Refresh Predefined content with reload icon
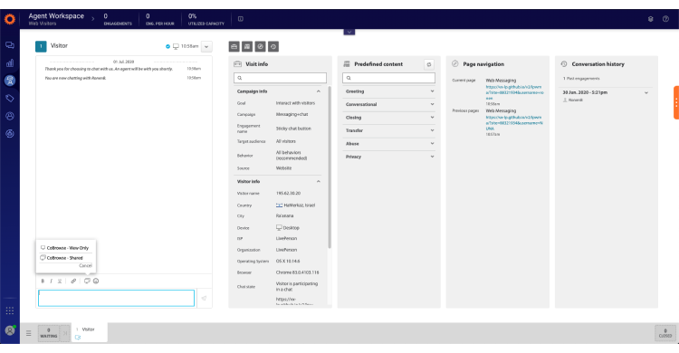This screenshot has width=679, height=353. tap(429, 64)
